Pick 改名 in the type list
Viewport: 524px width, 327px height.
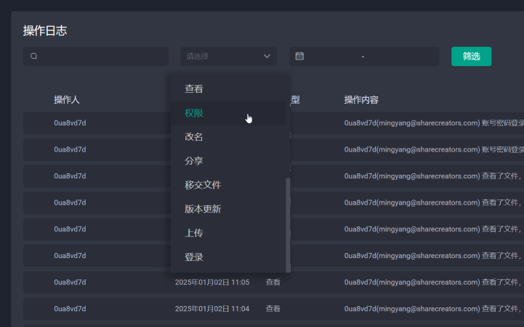(194, 137)
